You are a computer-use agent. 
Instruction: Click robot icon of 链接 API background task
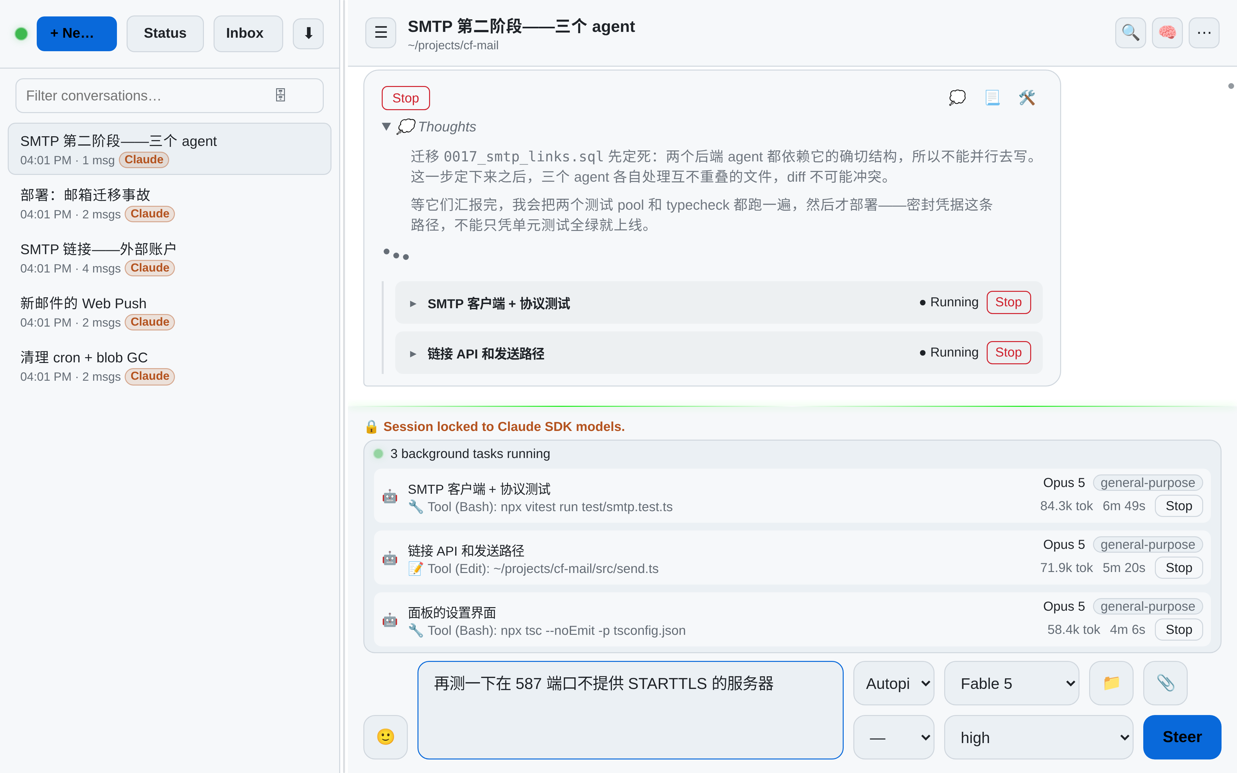[390, 558]
